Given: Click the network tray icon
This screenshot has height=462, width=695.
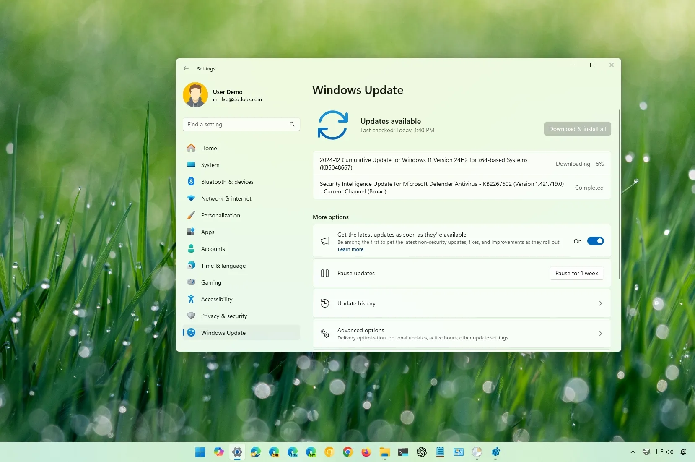Looking at the screenshot, I should click(660, 452).
